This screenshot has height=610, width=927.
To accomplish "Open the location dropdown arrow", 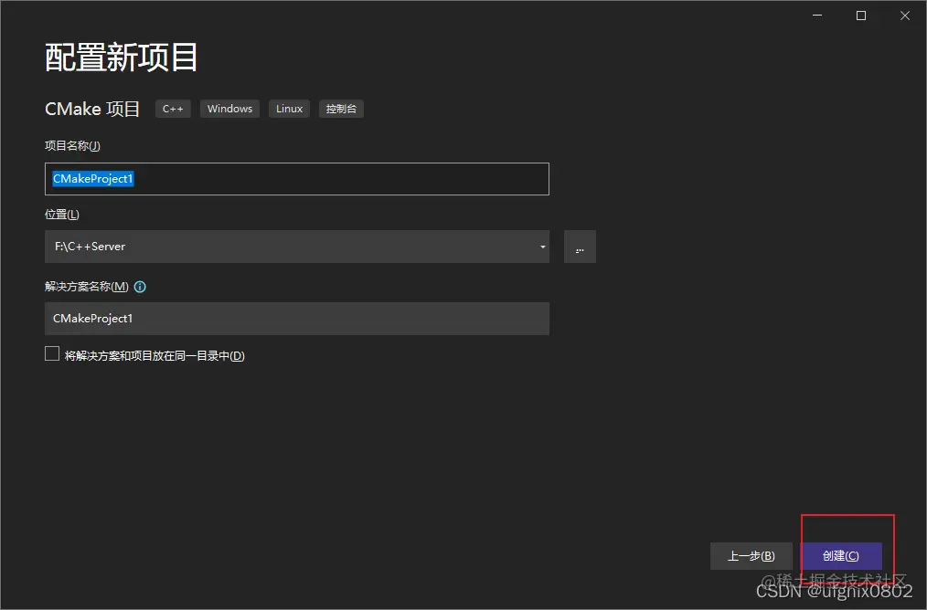I will [x=541, y=247].
